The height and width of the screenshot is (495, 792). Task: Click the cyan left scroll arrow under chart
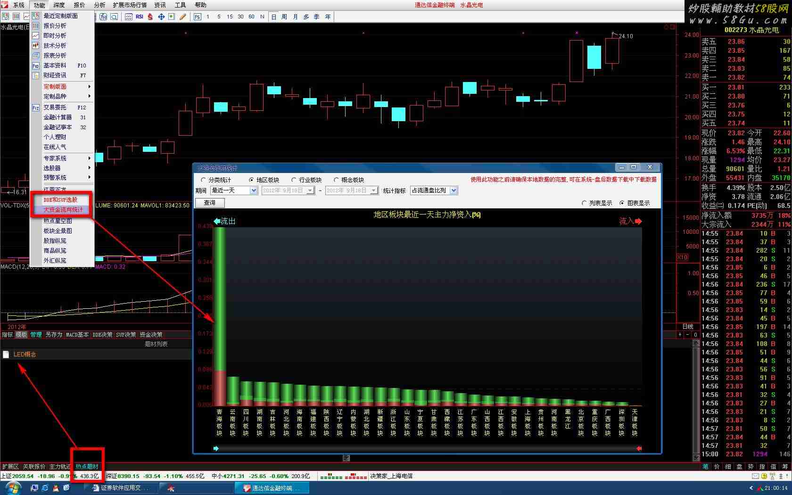pyautogui.click(x=216, y=448)
